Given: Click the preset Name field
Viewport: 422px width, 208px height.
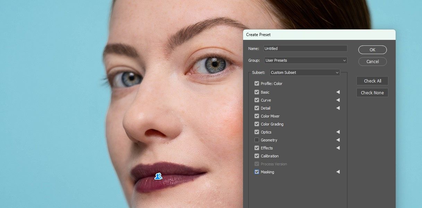Looking at the screenshot, I should pyautogui.click(x=305, y=49).
